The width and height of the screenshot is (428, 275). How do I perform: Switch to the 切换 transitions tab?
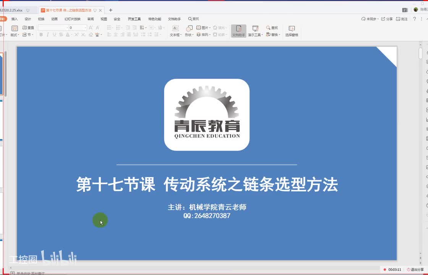tap(41, 19)
